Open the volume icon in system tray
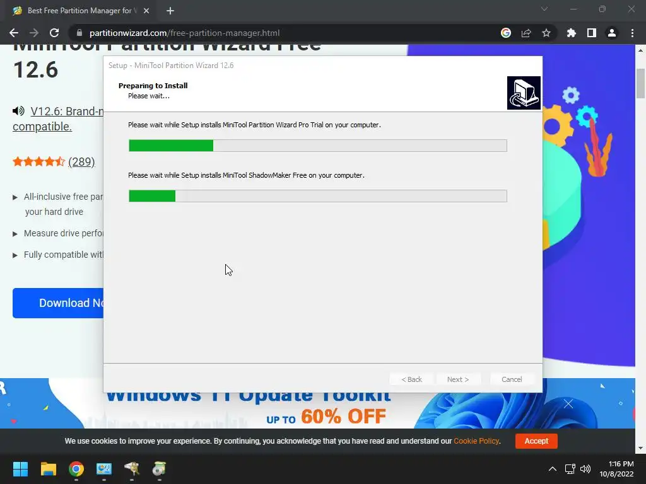Screen dimensions: 646x484 (585, 469)
